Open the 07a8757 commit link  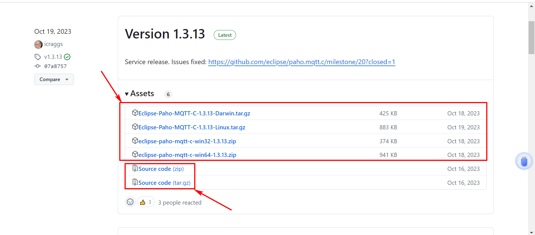tap(55, 66)
